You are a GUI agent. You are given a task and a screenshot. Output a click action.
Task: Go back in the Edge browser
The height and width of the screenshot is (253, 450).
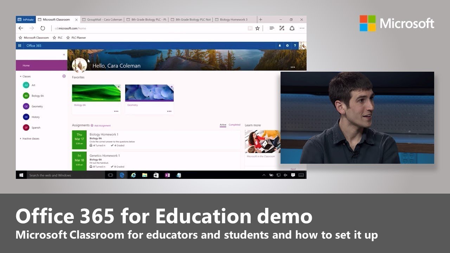pyautogui.click(x=21, y=28)
